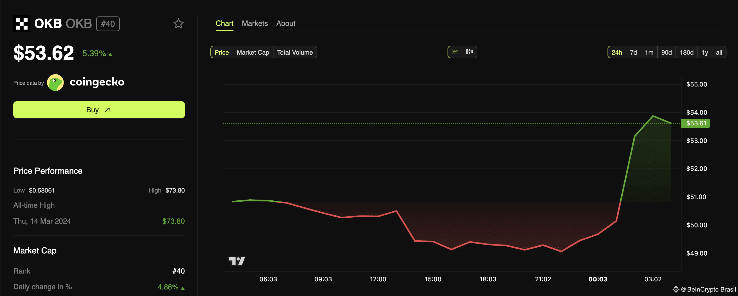This screenshot has height=296, width=738.
Task: Click the Low $0.58061 value
Action: click(x=42, y=190)
